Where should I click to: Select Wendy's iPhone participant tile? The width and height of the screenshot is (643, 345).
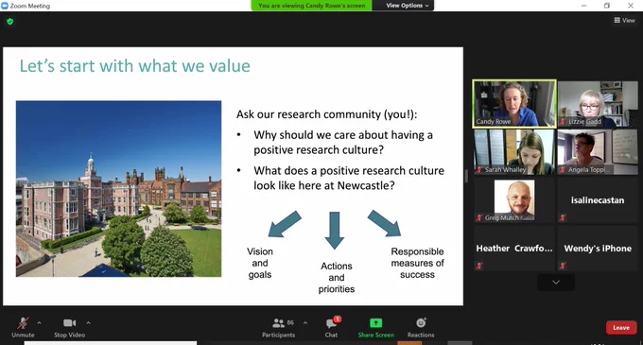tap(598, 249)
